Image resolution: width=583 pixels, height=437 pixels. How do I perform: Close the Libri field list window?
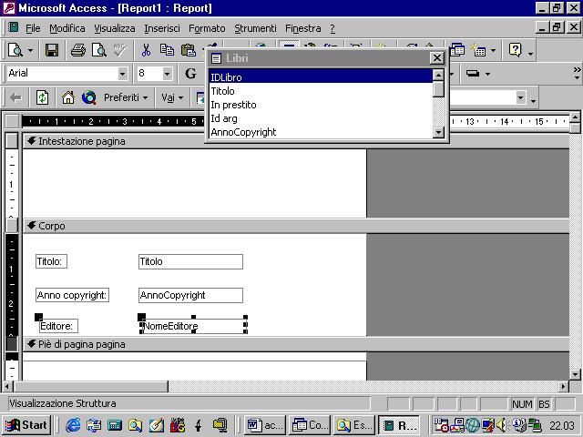coord(437,58)
